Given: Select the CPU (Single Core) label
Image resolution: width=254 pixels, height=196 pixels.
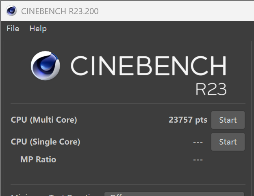Looking at the screenshot, I should tap(46, 142).
